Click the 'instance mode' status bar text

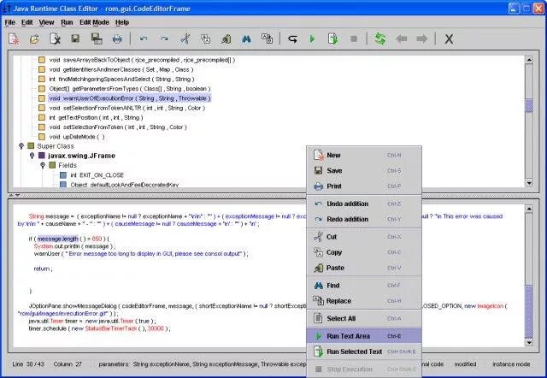tap(511, 364)
